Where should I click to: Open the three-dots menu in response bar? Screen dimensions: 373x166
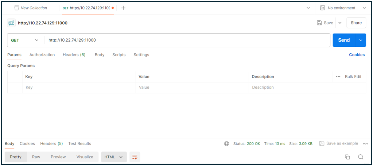[365, 144]
